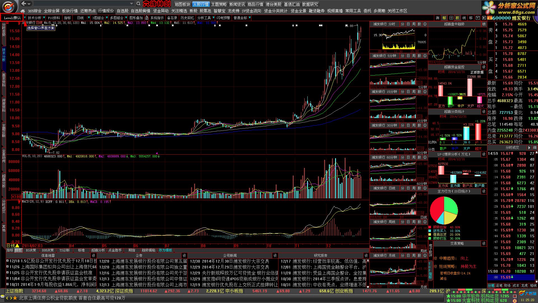Switch to the 财务 tab below trade list

(x=508, y=285)
